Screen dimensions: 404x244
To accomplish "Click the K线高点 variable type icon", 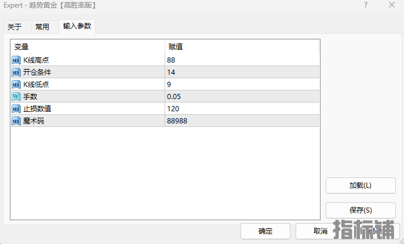I will click(x=16, y=60).
